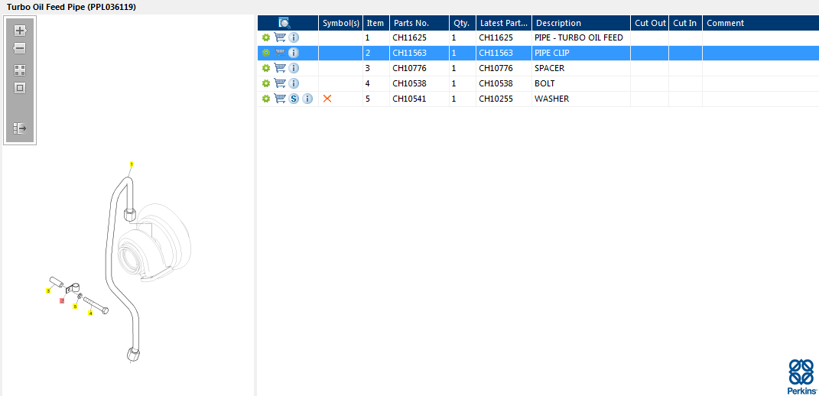Image resolution: width=819 pixels, height=396 pixels.
Task: Add CH11625 pipe to cart
Action: coord(280,37)
